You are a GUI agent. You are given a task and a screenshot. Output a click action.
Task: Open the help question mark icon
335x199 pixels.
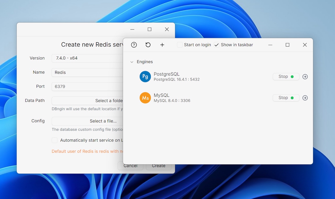pyautogui.click(x=134, y=45)
